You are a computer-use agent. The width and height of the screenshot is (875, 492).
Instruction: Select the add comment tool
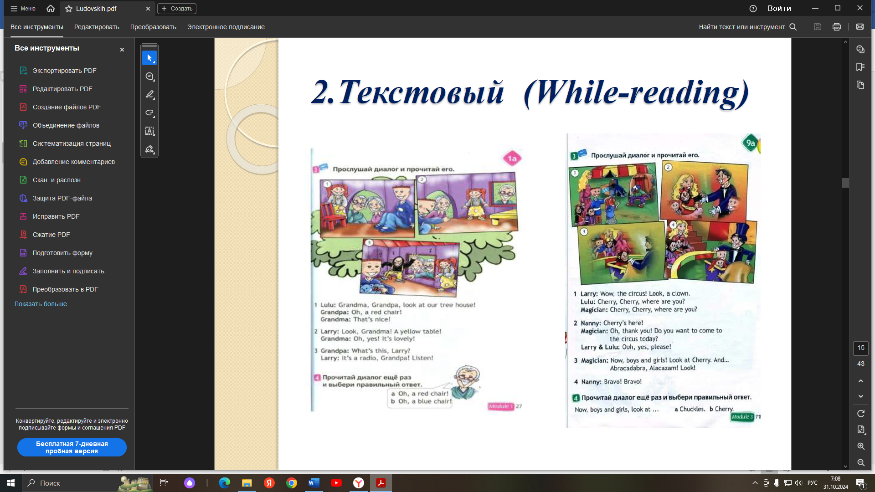(149, 77)
